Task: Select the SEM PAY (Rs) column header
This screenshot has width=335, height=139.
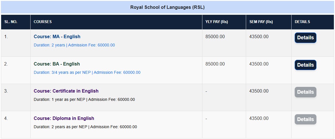Action: click(x=261, y=22)
